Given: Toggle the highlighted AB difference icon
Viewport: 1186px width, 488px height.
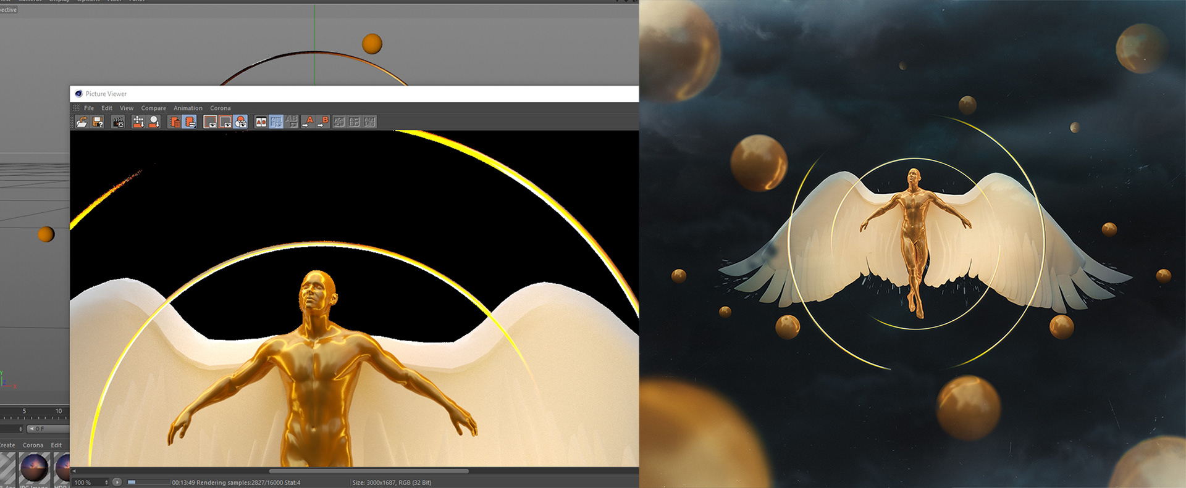Looking at the screenshot, I should click(x=276, y=122).
